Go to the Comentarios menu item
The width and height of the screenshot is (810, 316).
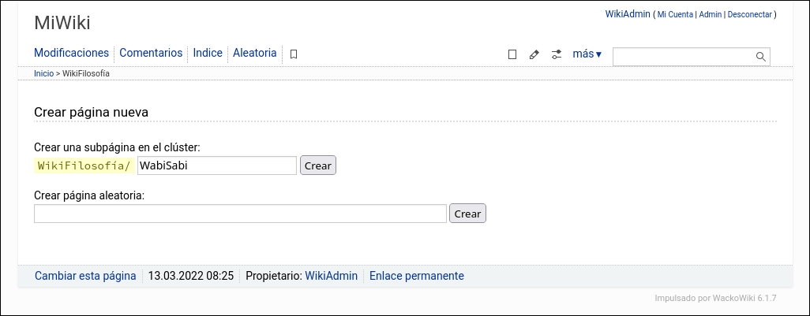(x=151, y=53)
